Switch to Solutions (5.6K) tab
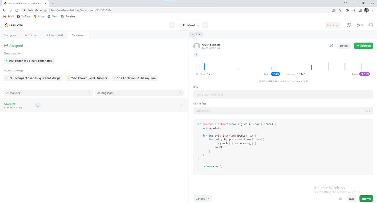The image size is (377, 203). (55, 35)
